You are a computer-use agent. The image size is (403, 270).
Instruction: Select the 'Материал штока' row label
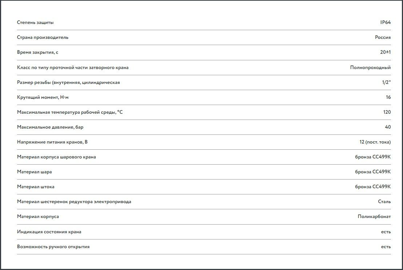tap(36, 187)
